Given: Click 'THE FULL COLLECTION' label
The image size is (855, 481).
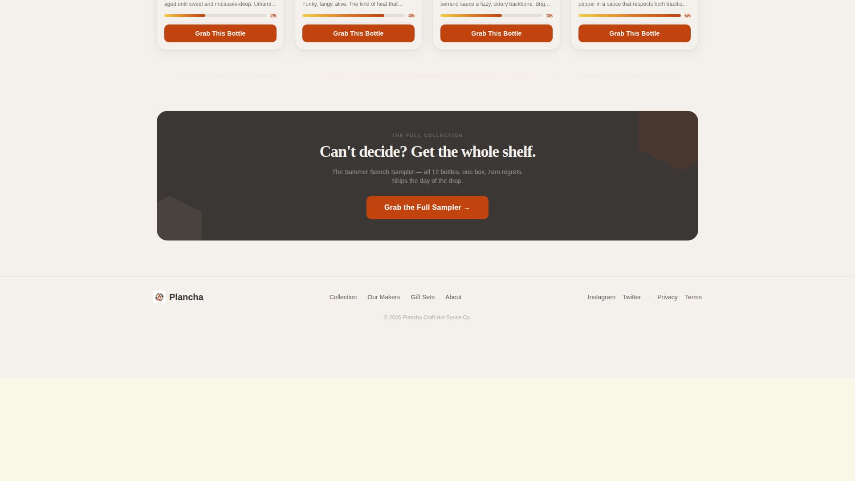Looking at the screenshot, I should (427, 135).
